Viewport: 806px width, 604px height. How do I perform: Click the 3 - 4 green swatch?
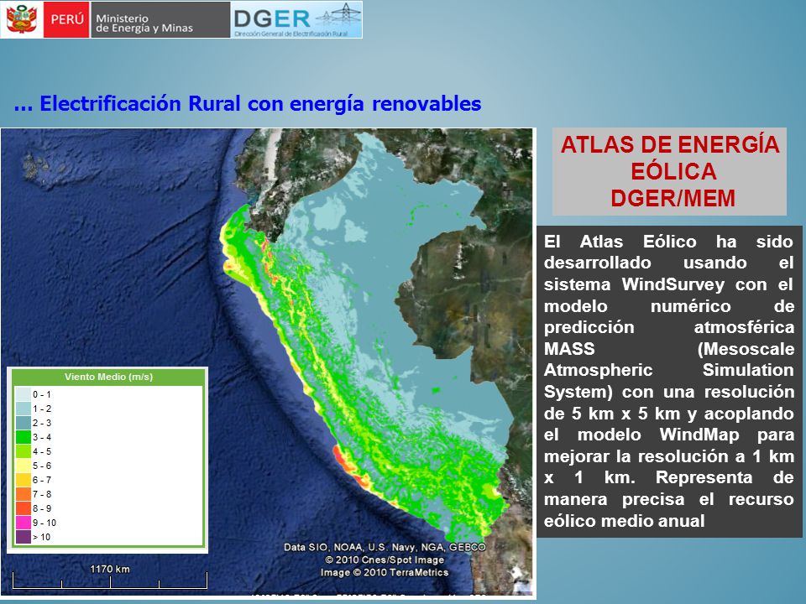(x=24, y=437)
